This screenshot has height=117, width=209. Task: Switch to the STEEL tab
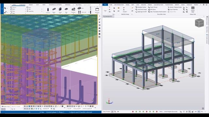[x=14, y=5]
